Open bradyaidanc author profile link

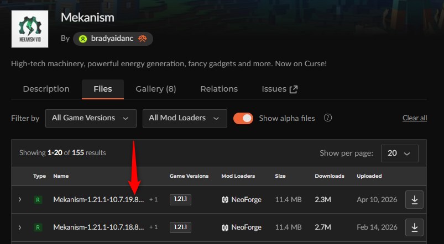click(x=112, y=39)
